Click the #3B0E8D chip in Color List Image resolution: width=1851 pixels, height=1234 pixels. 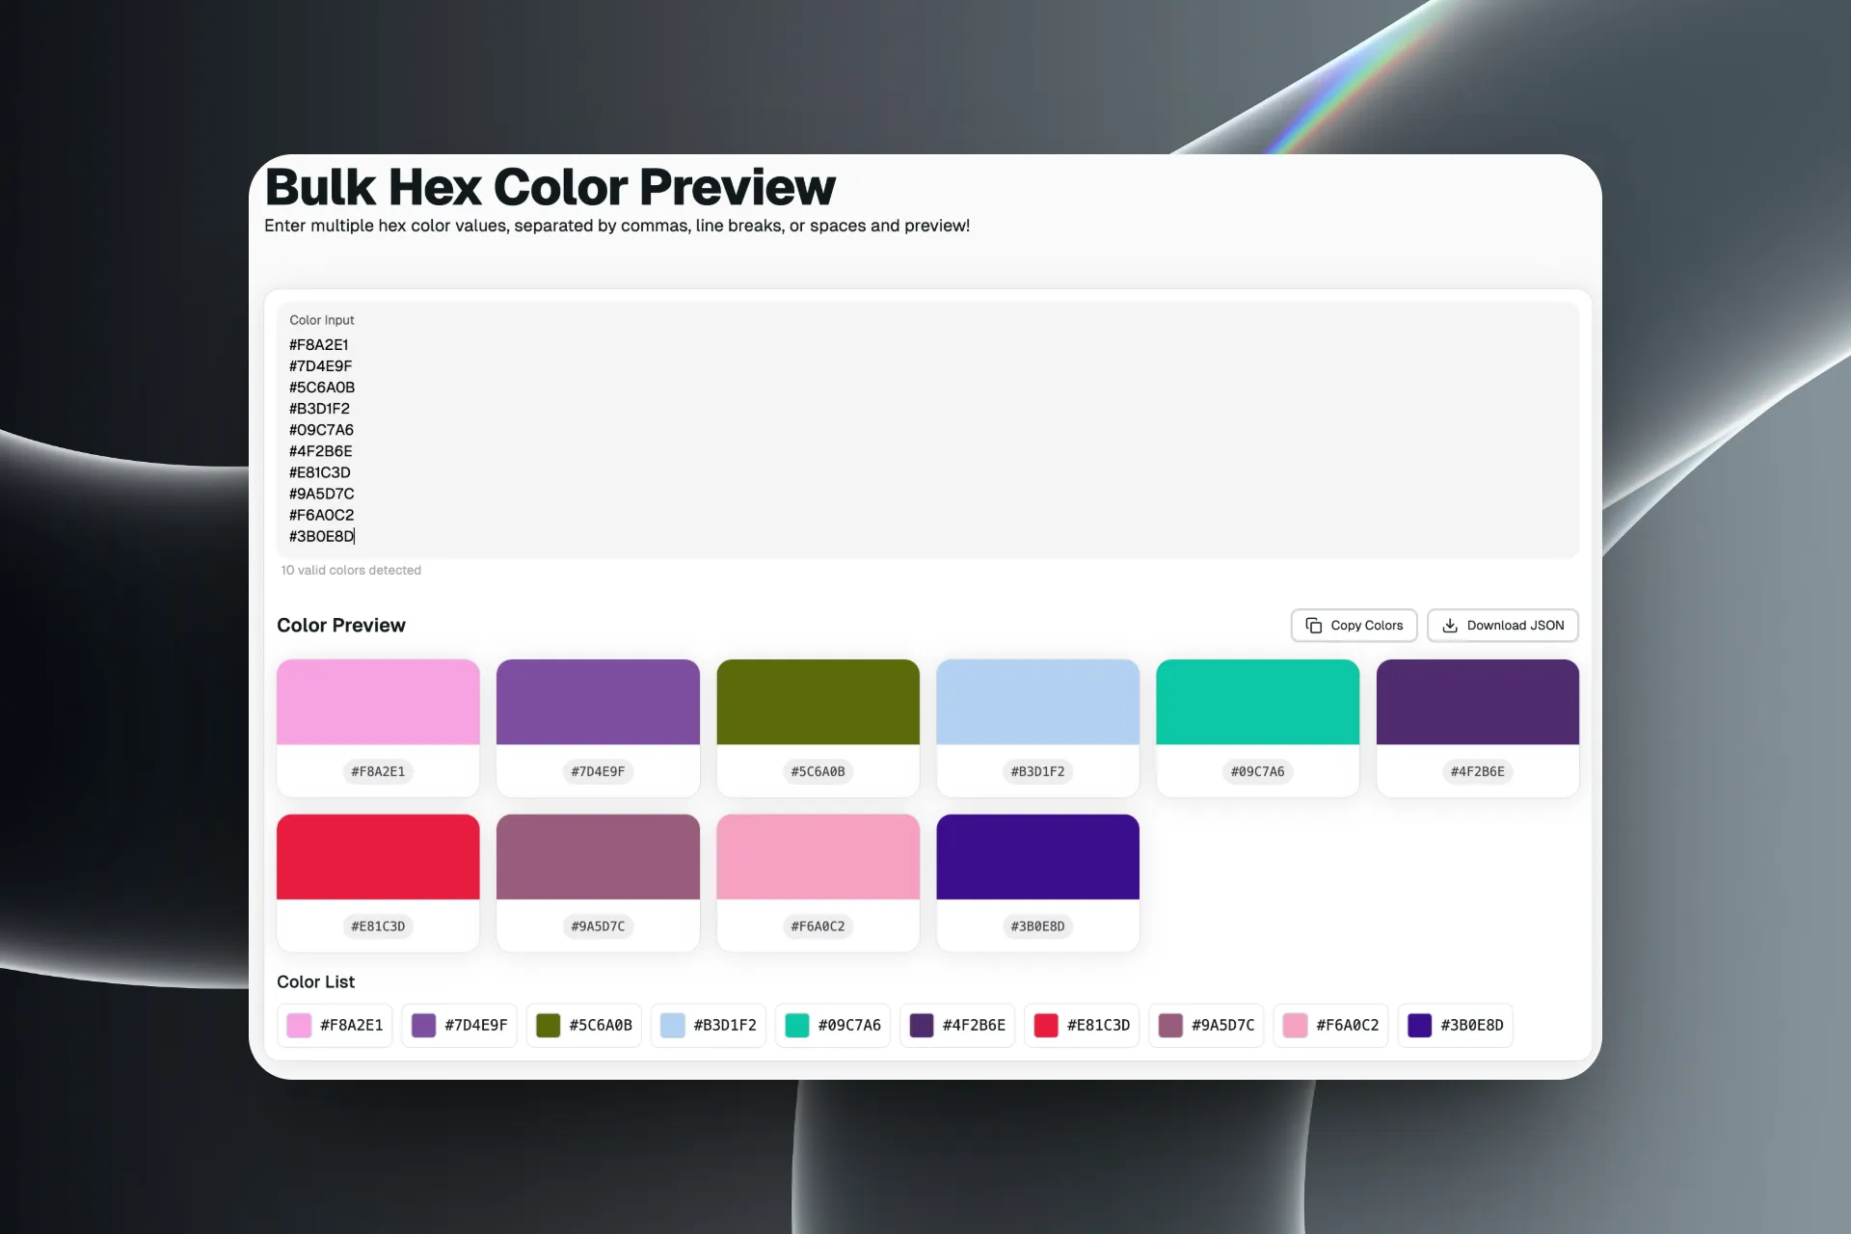pos(1456,1025)
